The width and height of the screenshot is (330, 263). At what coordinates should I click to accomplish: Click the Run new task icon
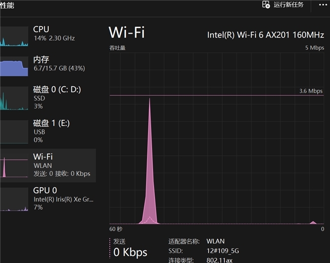[x=266, y=5]
